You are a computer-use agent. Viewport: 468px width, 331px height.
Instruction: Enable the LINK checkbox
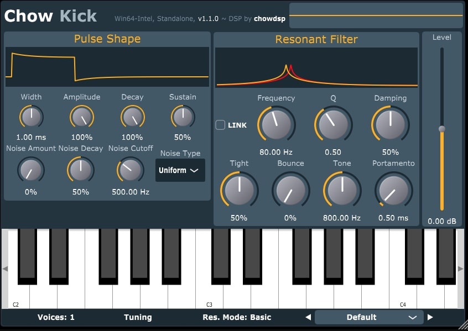[x=220, y=125]
